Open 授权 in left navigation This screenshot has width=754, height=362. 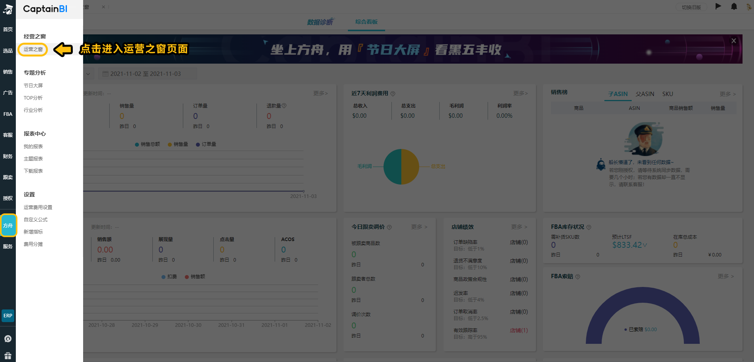click(x=8, y=198)
